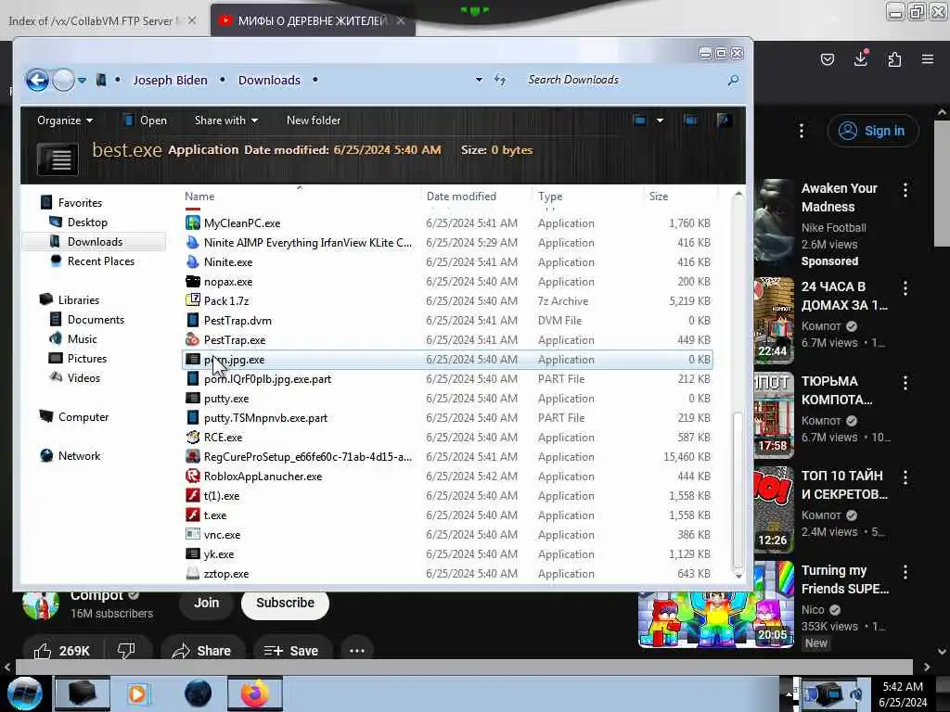
Task: Select PestTrap.dvm file
Action: click(237, 320)
